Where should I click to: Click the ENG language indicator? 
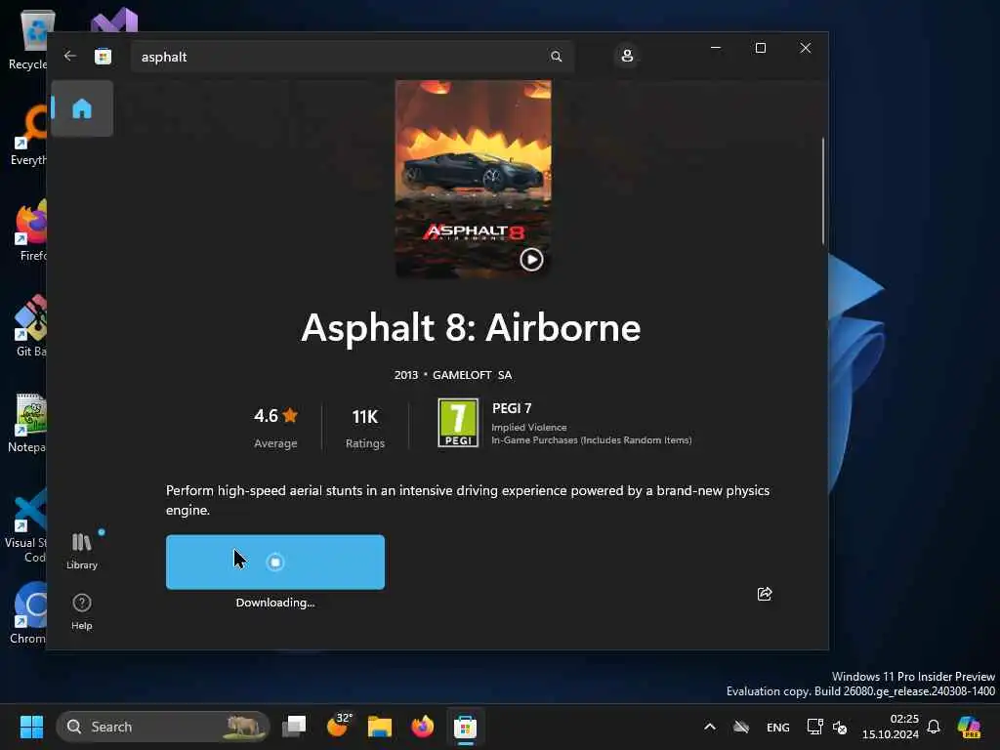[x=777, y=727]
